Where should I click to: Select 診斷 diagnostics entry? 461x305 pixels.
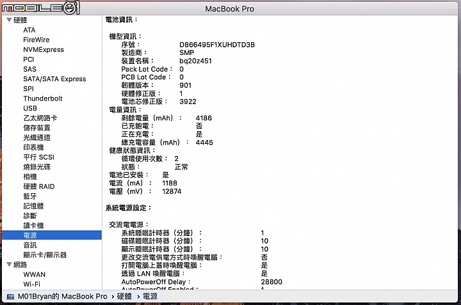(x=30, y=215)
